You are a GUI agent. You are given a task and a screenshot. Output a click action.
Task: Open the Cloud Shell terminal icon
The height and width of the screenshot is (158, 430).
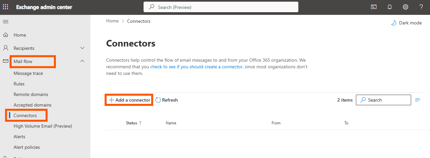(374, 7)
